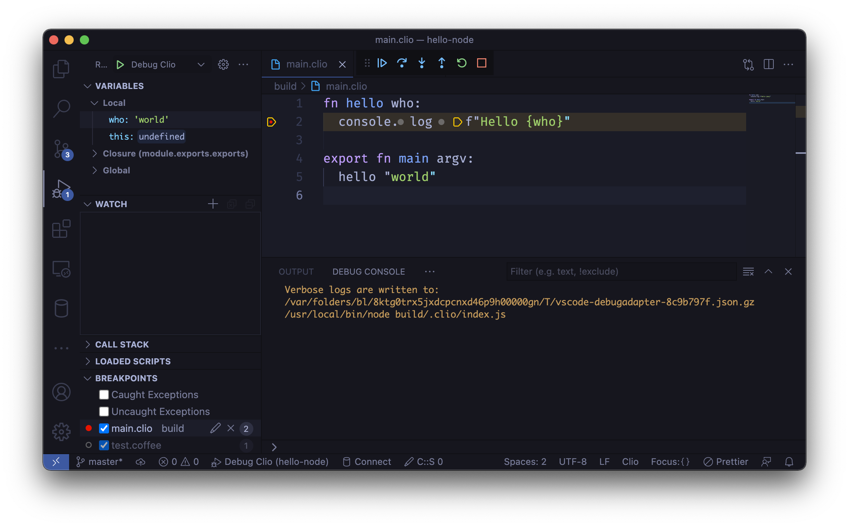
Task: Open the Accounts icon
Action: coord(61,392)
